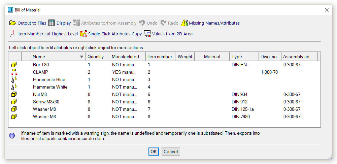Select the Item Numbers at Highest Level icon

point(12,34)
